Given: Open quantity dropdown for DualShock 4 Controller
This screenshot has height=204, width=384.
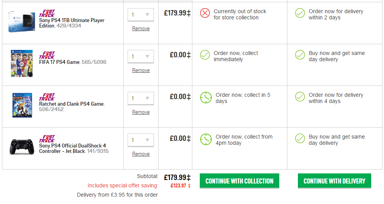Looking at the screenshot, I should click(x=140, y=140).
